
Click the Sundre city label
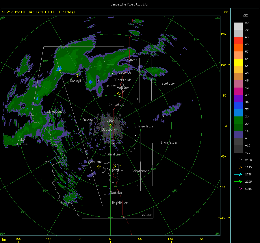click(88, 120)
